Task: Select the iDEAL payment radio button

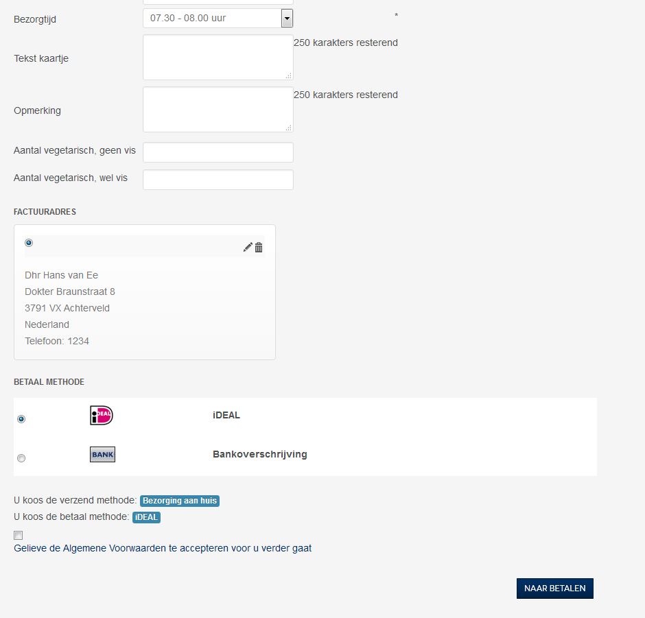Action: click(21, 419)
